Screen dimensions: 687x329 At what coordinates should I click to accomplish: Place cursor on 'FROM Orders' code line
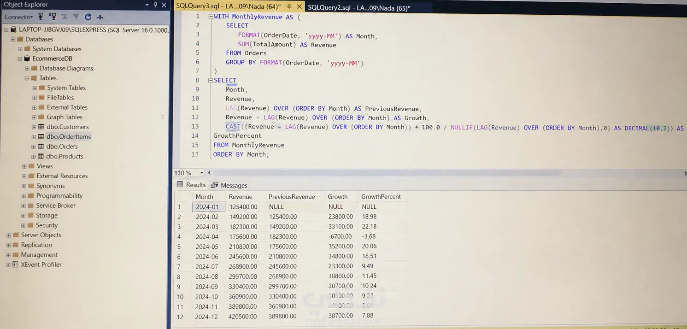coord(246,53)
